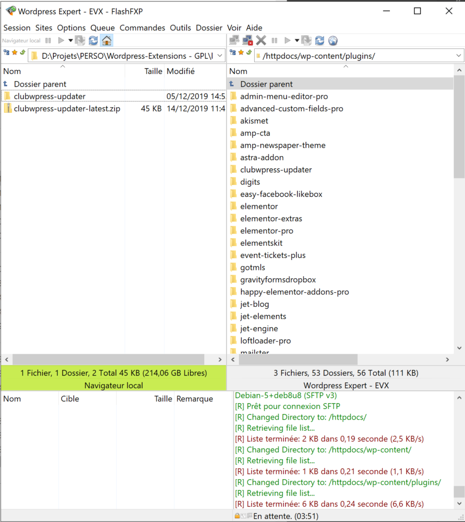This screenshot has width=465, height=522.
Task: Click the remote list vertical scrollbar thumb
Action: (x=459, y=127)
